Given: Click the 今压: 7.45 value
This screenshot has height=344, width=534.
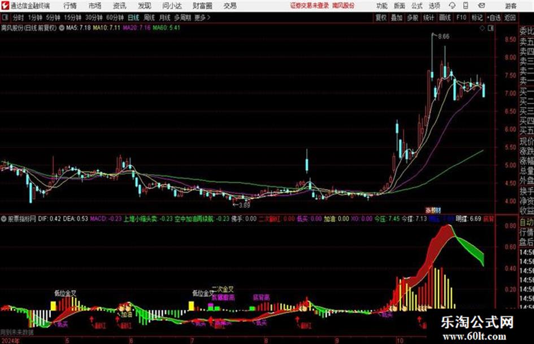Looking at the screenshot, I should (387, 219).
